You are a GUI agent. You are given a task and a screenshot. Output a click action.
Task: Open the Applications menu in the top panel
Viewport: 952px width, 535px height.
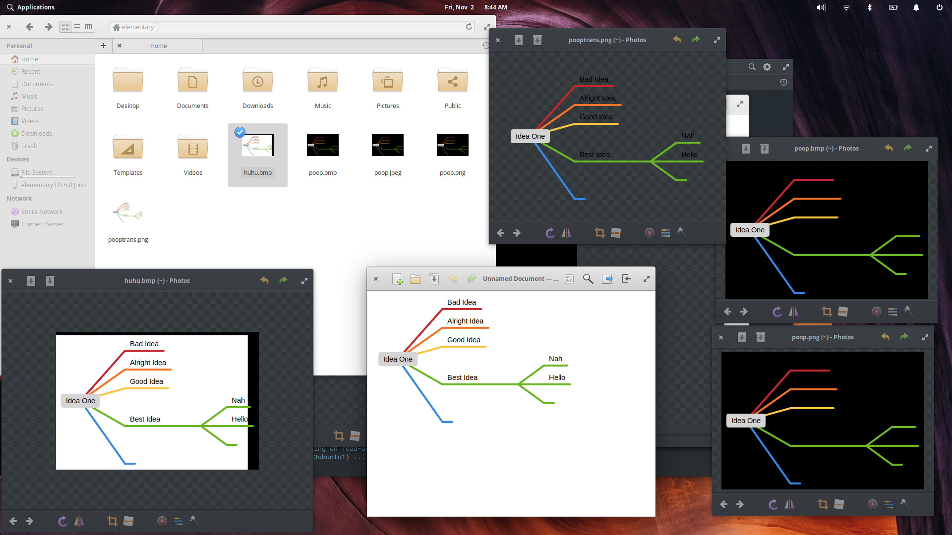31,7
